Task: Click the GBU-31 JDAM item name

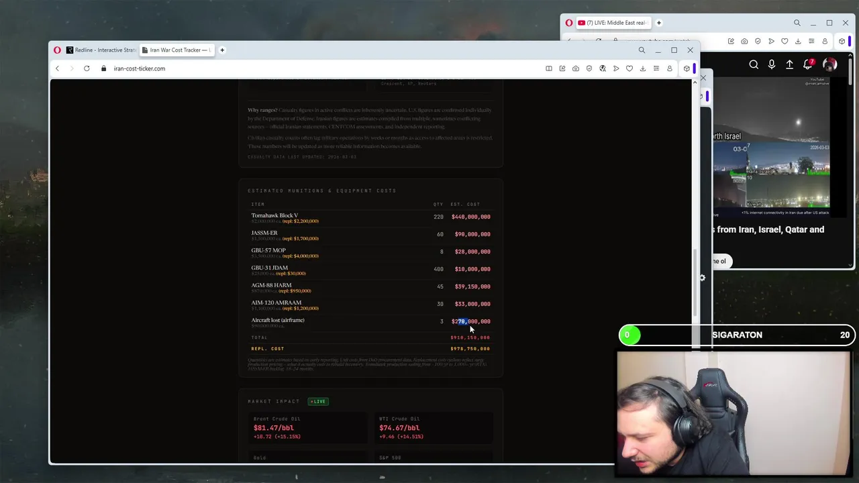Action: [270, 268]
